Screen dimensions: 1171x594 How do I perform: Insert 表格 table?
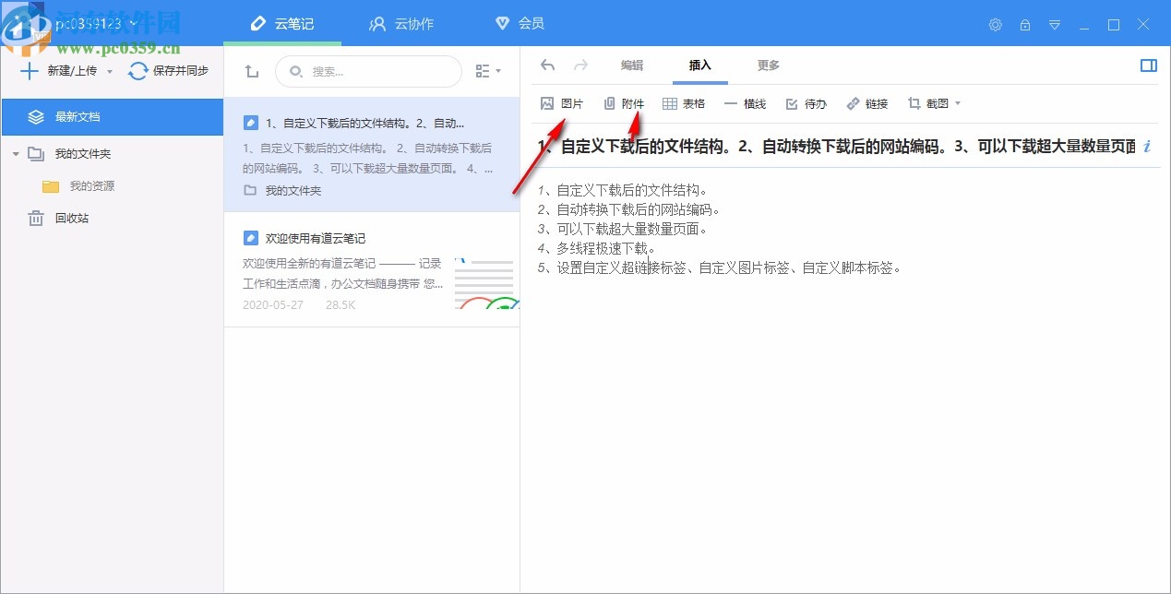pos(684,104)
